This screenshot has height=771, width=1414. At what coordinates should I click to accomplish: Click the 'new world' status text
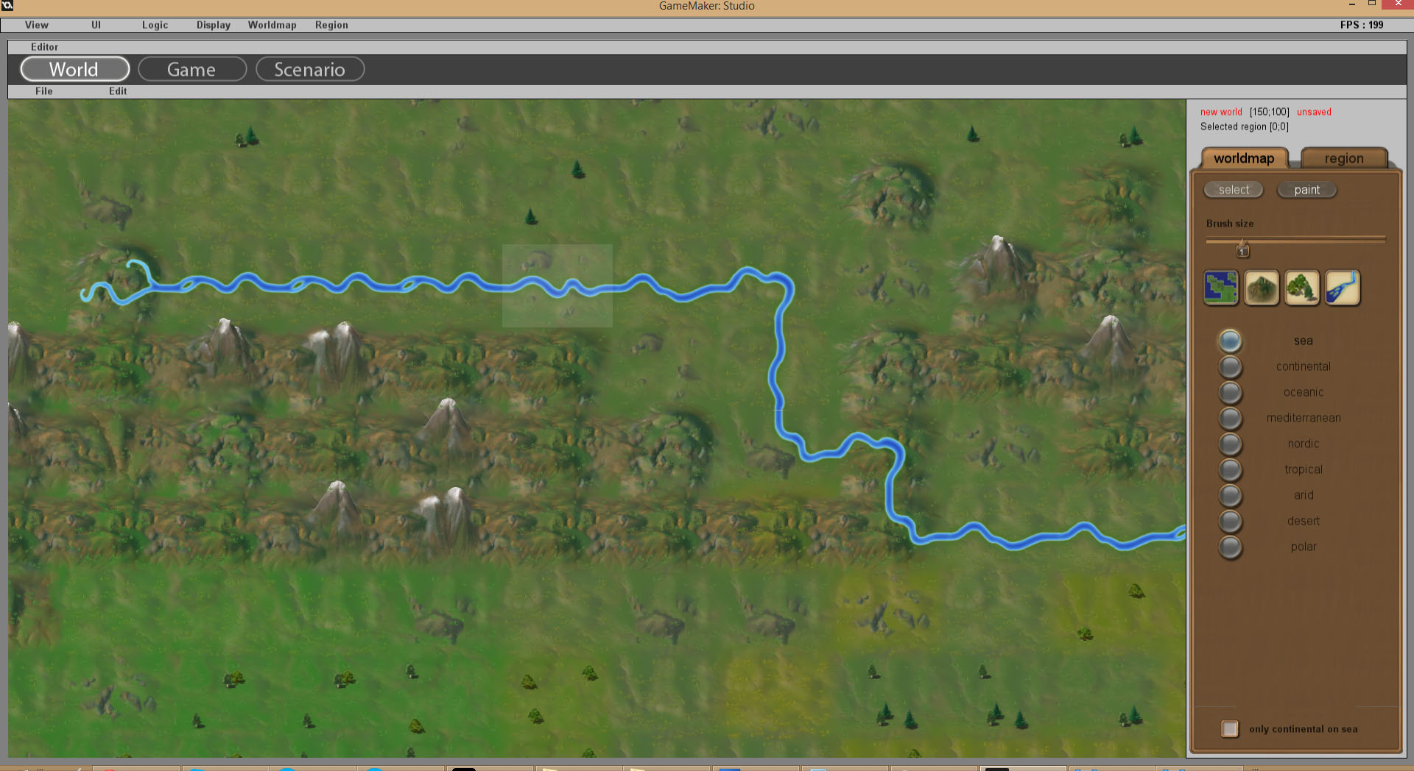(x=1221, y=112)
